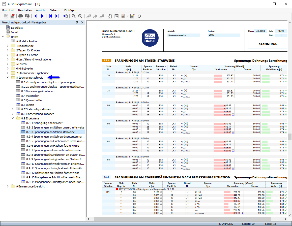Click the vertical scrollbar thumb of preview
Viewport: 292px width, 226px height.
coord(289,137)
